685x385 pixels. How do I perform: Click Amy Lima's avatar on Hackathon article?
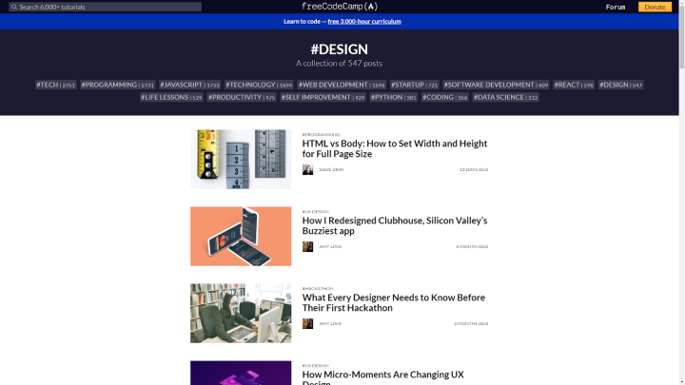pyautogui.click(x=307, y=323)
